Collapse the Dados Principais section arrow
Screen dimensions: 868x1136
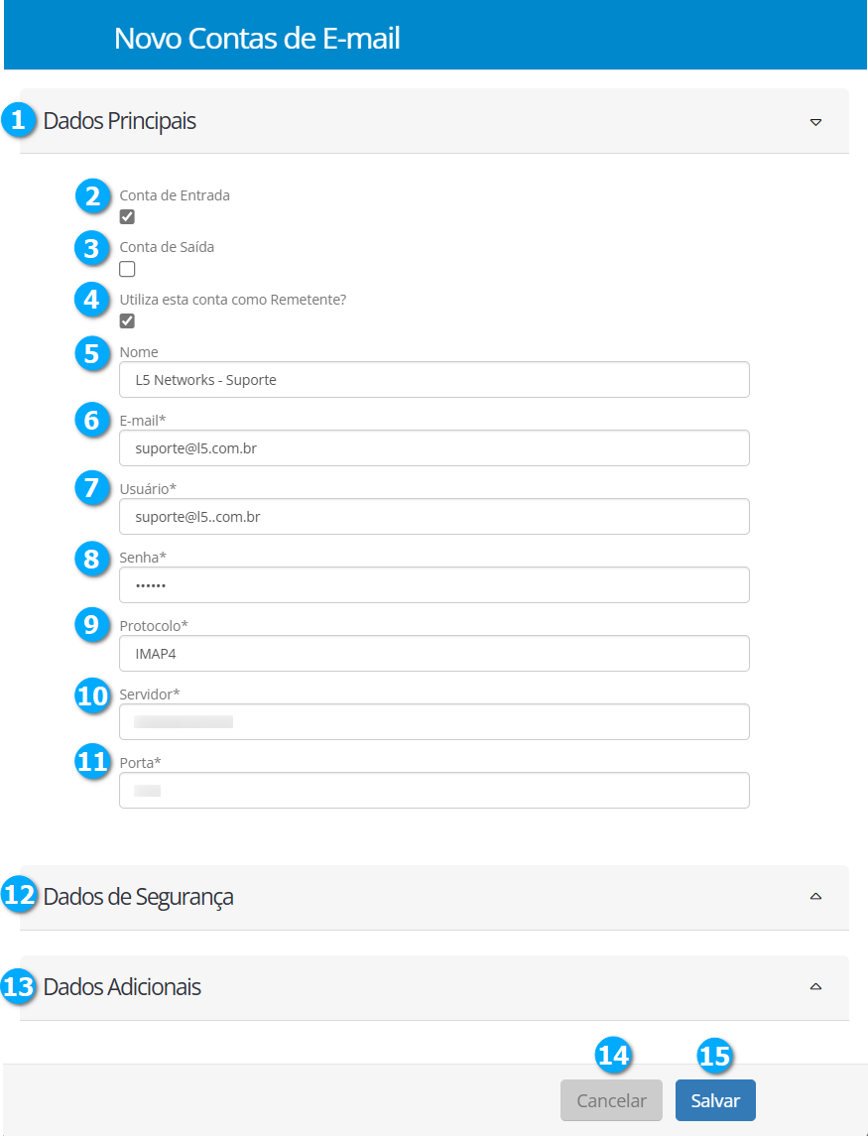click(x=815, y=122)
